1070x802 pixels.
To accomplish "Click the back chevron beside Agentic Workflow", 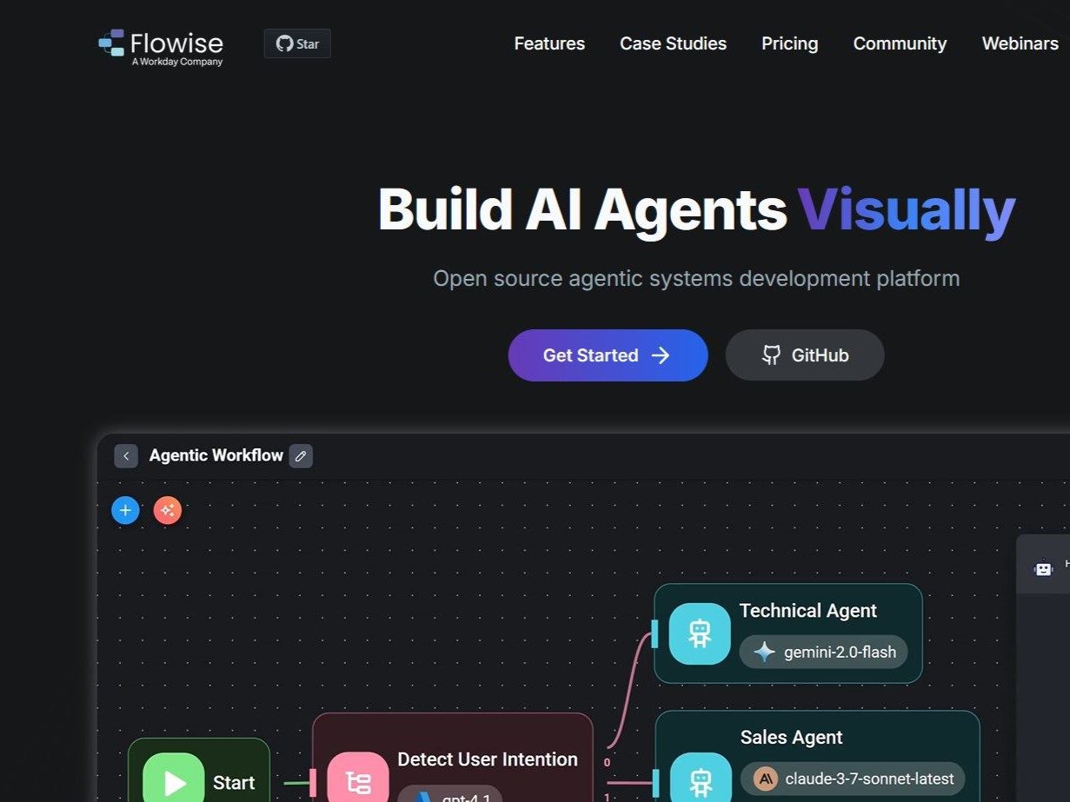I will point(126,456).
